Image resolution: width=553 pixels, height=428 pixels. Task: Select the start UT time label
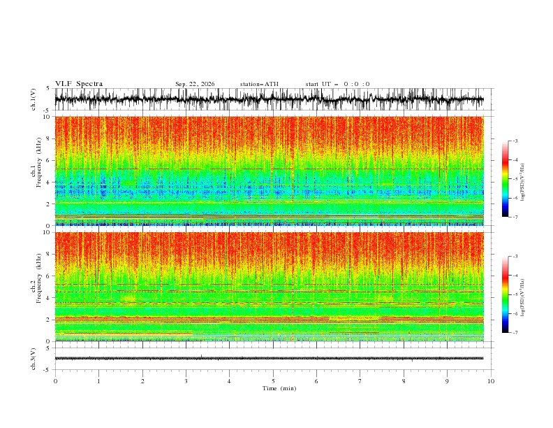click(x=337, y=84)
